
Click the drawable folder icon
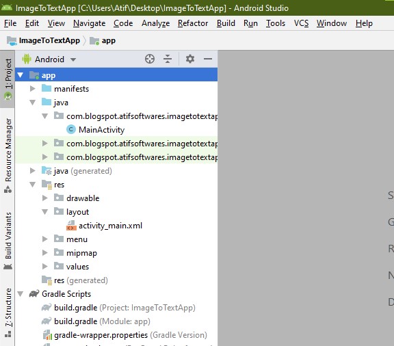point(59,198)
